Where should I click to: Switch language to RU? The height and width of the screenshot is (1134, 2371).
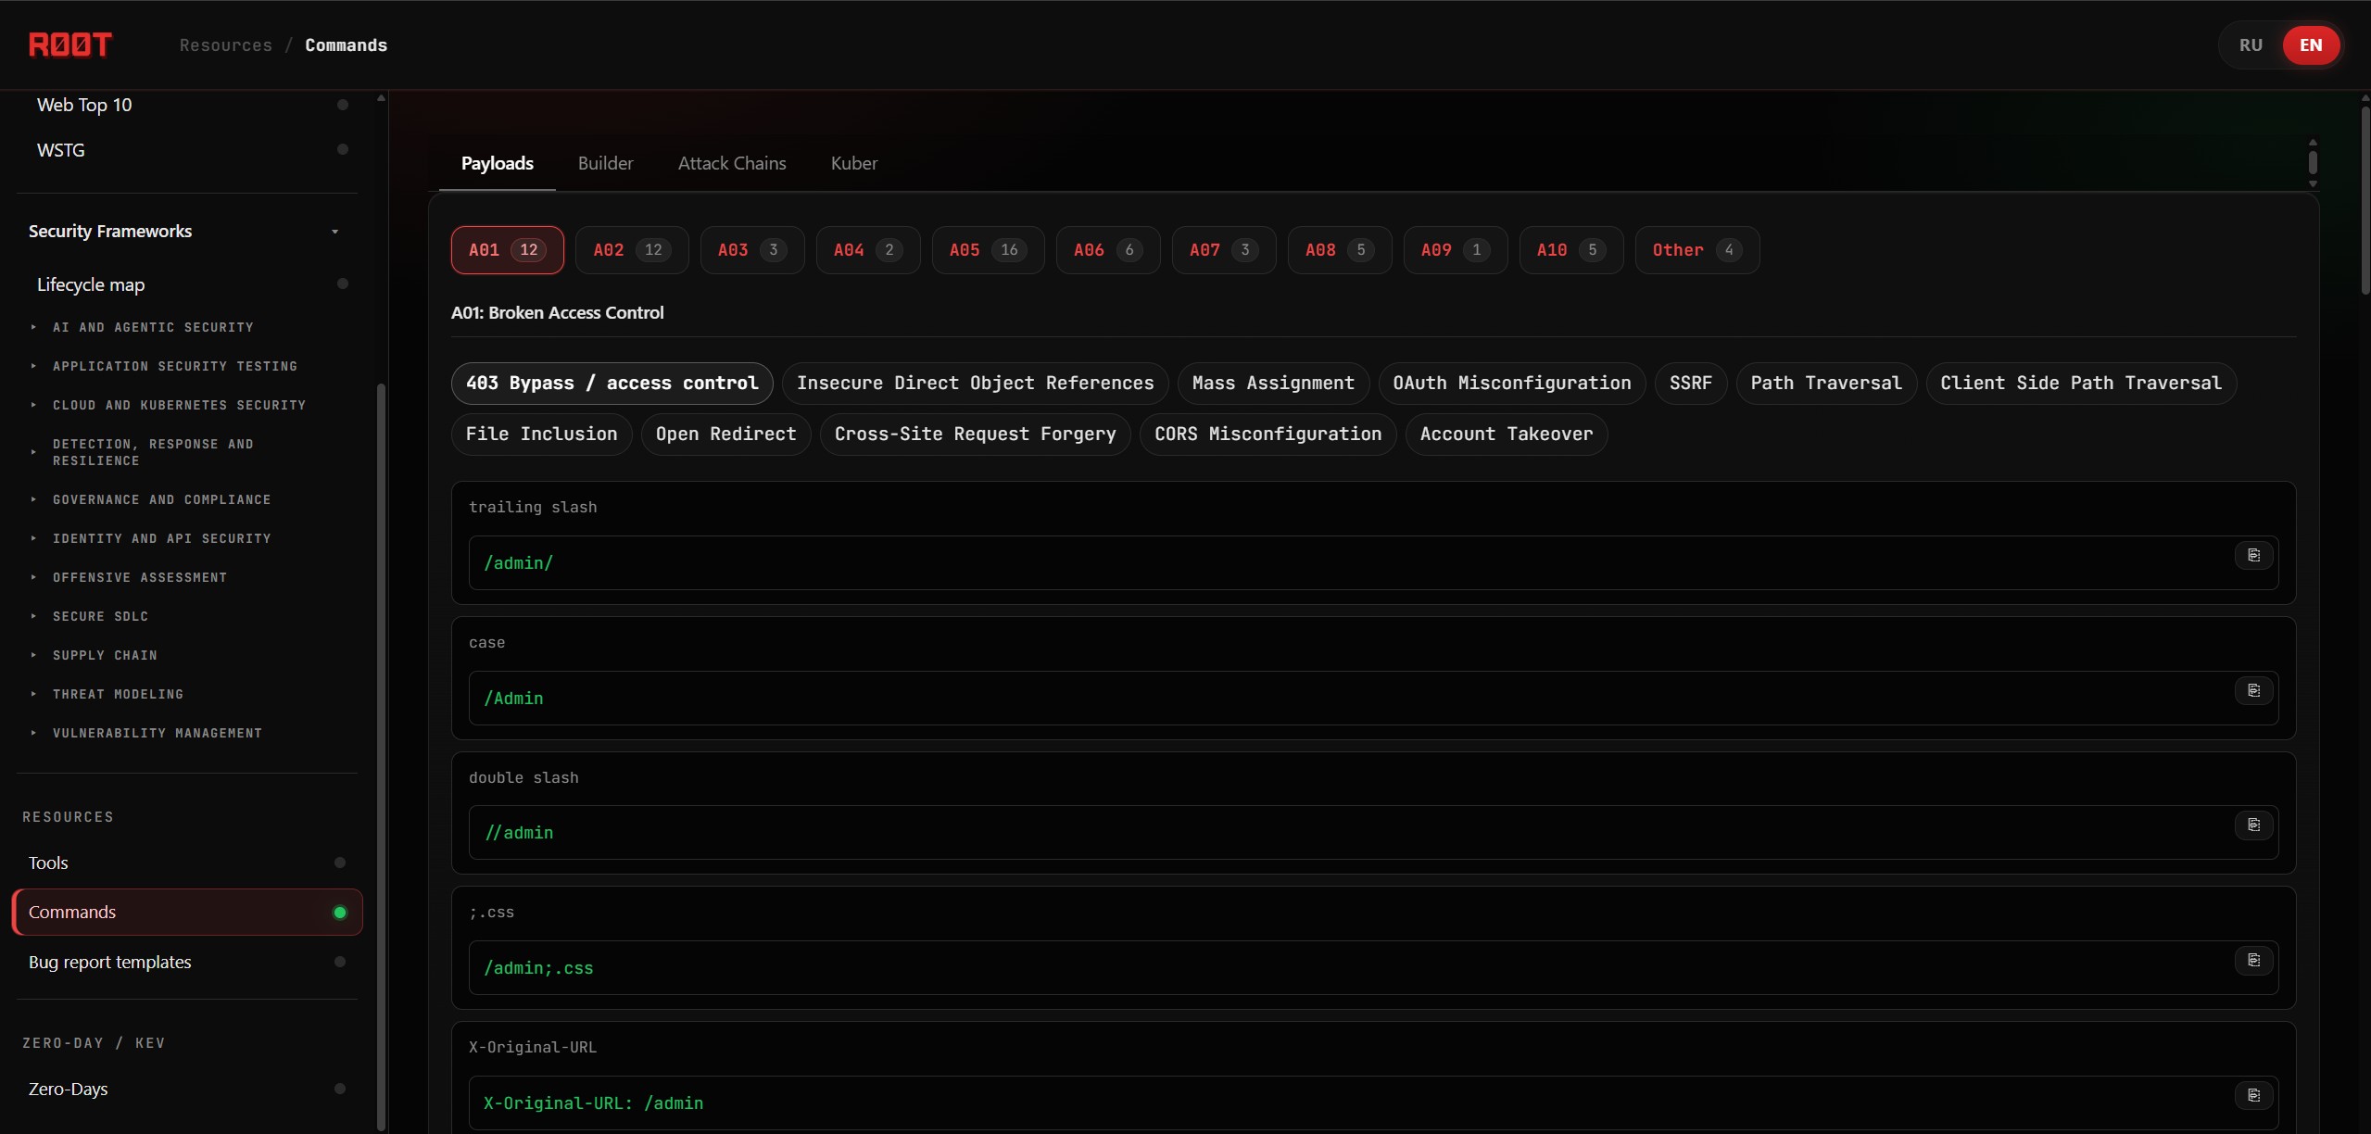coord(2251,45)
